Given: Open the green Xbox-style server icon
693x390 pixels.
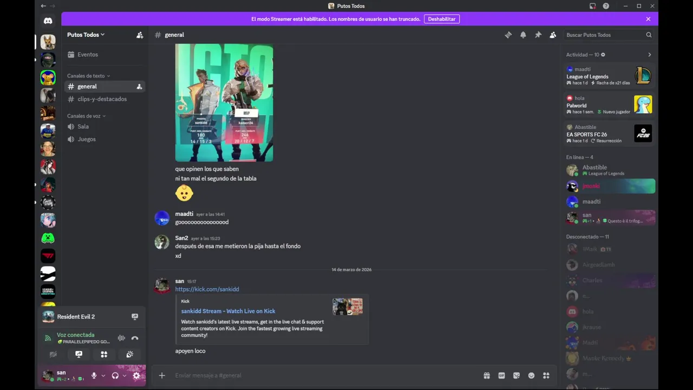Looking at the screenshot, I should click(x=48, y=238).
